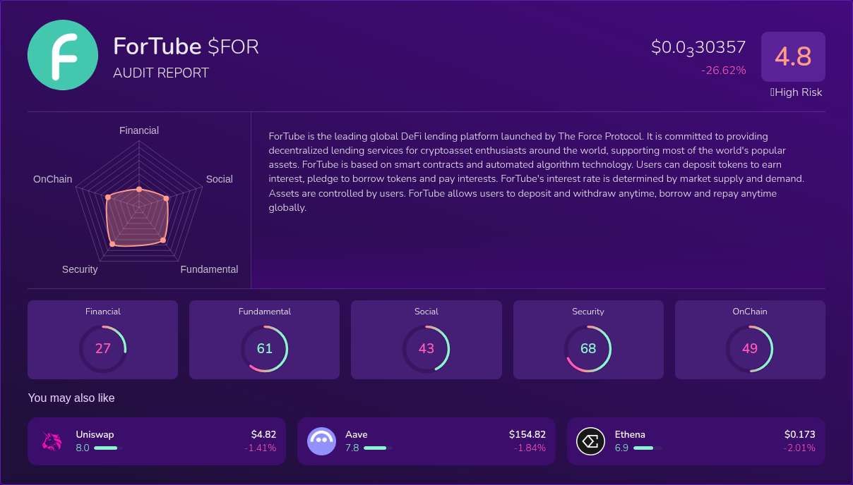Click the ForTube circular logo icon
This screenshot has width=853, height=485.
click(x=63, y=54)
